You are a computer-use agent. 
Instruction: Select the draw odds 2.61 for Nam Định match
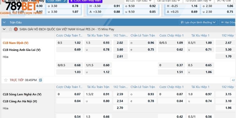120,56
